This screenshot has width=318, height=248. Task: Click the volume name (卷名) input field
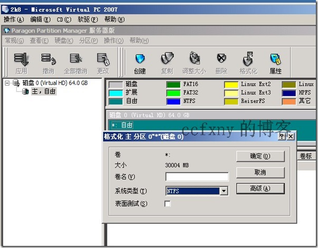(x=197, y=177)
